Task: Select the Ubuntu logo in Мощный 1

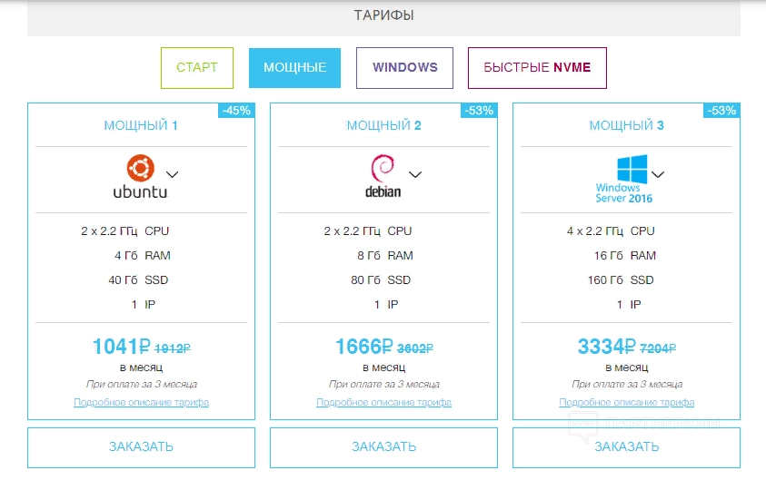Action: [x=140, y=177]
